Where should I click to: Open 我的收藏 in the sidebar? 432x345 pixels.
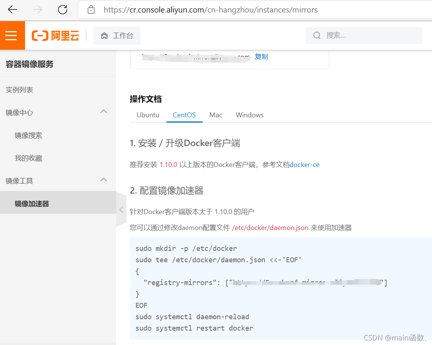(x=28, y=158)
